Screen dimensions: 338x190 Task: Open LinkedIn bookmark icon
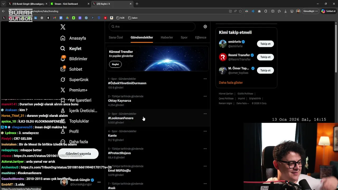tap(35, 18)
